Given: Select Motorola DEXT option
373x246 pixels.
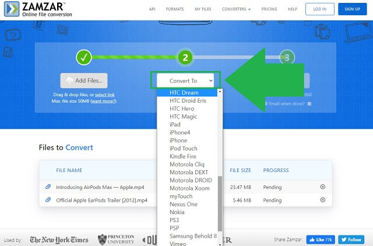Looking at the screenshot, I should pos(187,172).
